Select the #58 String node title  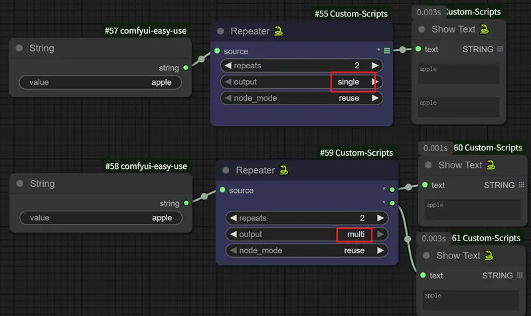coord(42,184)
